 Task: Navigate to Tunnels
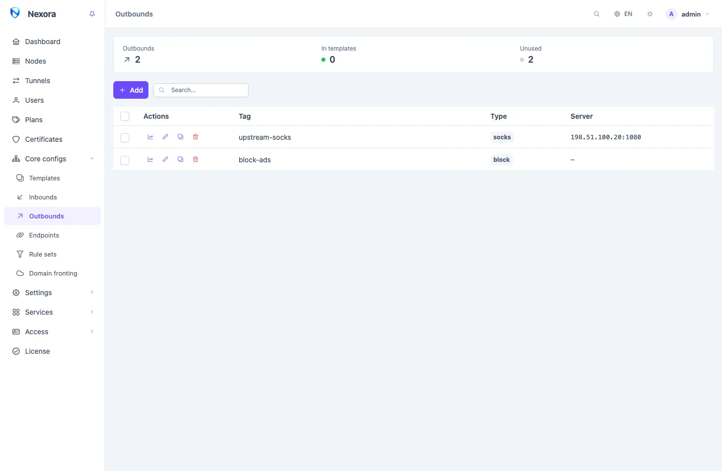coord(53,81)
